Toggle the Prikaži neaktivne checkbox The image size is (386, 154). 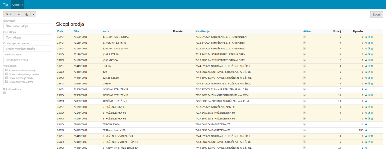click(x=5, y=93)
